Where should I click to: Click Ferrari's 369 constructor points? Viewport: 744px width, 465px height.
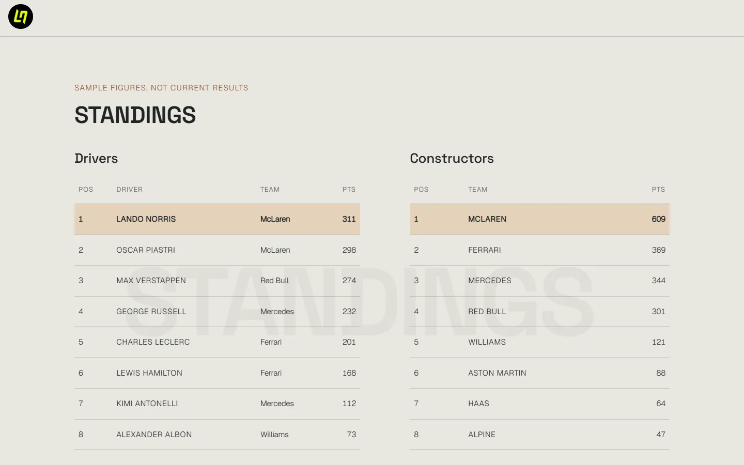coord(658,250)
